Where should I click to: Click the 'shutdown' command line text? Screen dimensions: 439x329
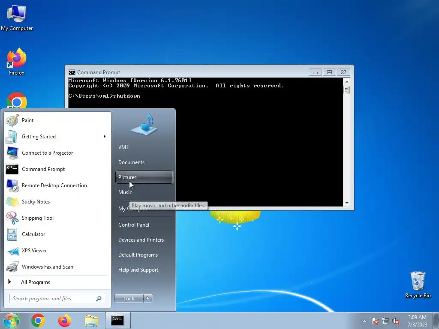coord(126,96)
